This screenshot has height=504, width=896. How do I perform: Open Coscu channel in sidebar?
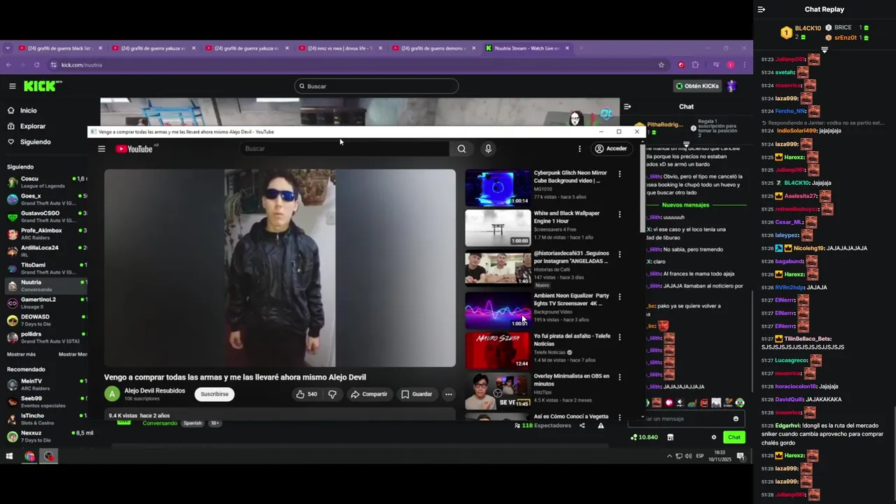pos(44,182)
